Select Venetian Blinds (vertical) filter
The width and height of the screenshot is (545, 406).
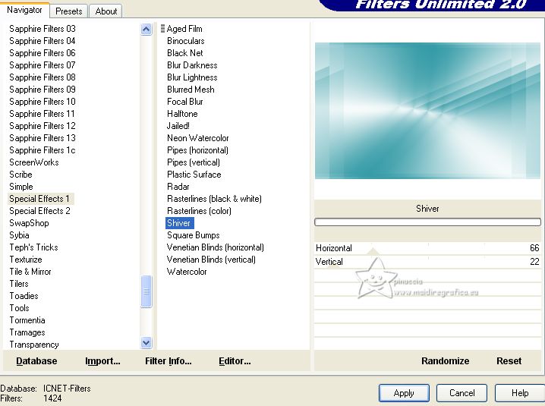tap(211, 260)
